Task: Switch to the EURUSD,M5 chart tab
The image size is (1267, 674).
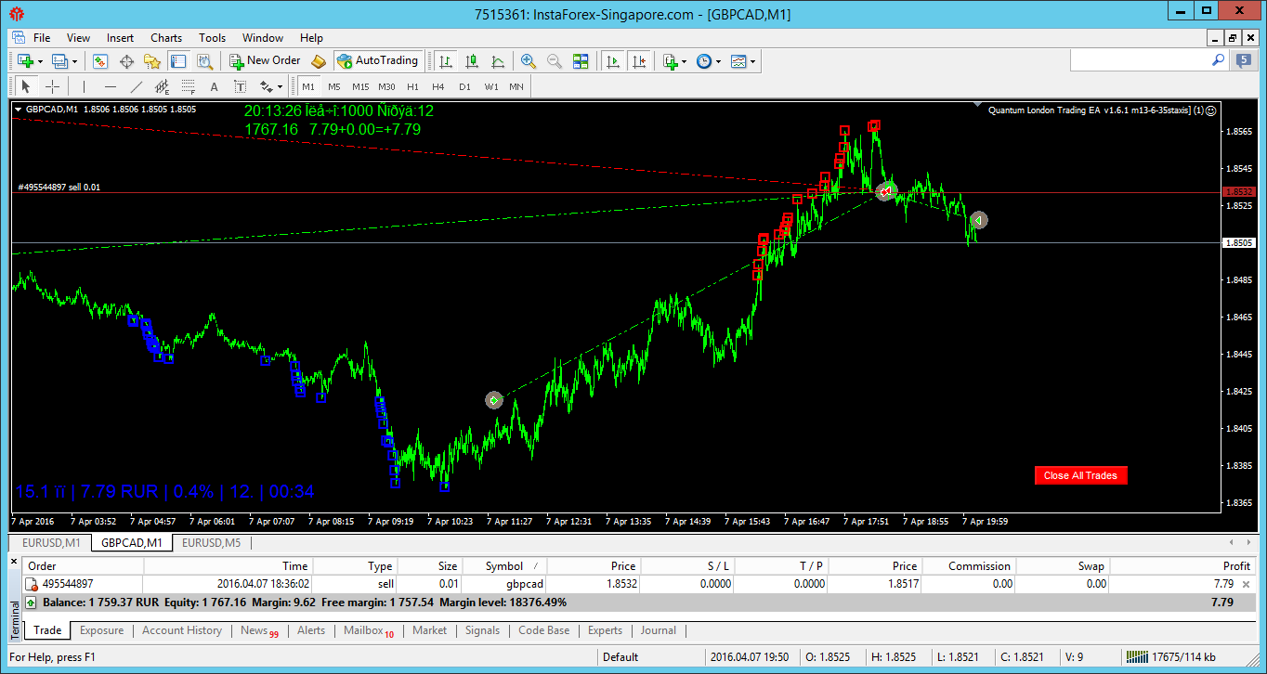Action: [x=211, y=543]
